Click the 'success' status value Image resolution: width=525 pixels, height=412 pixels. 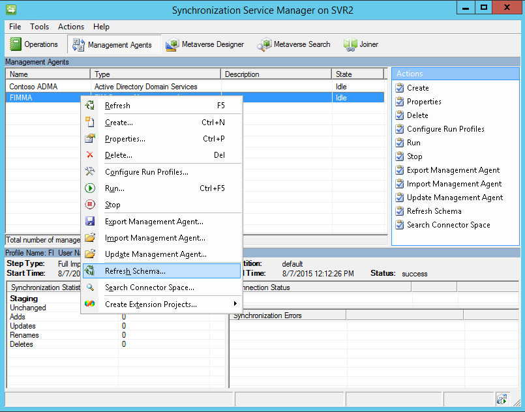pyautogui.click(x=415, y=274)
